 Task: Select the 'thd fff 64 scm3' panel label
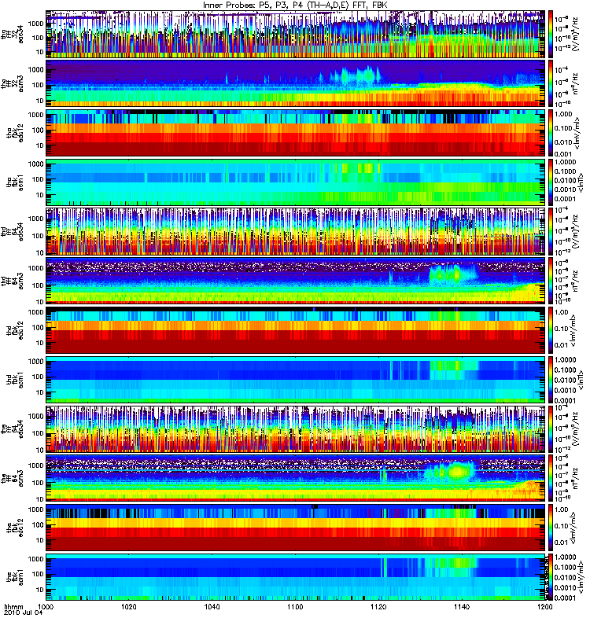click(13, 281)
